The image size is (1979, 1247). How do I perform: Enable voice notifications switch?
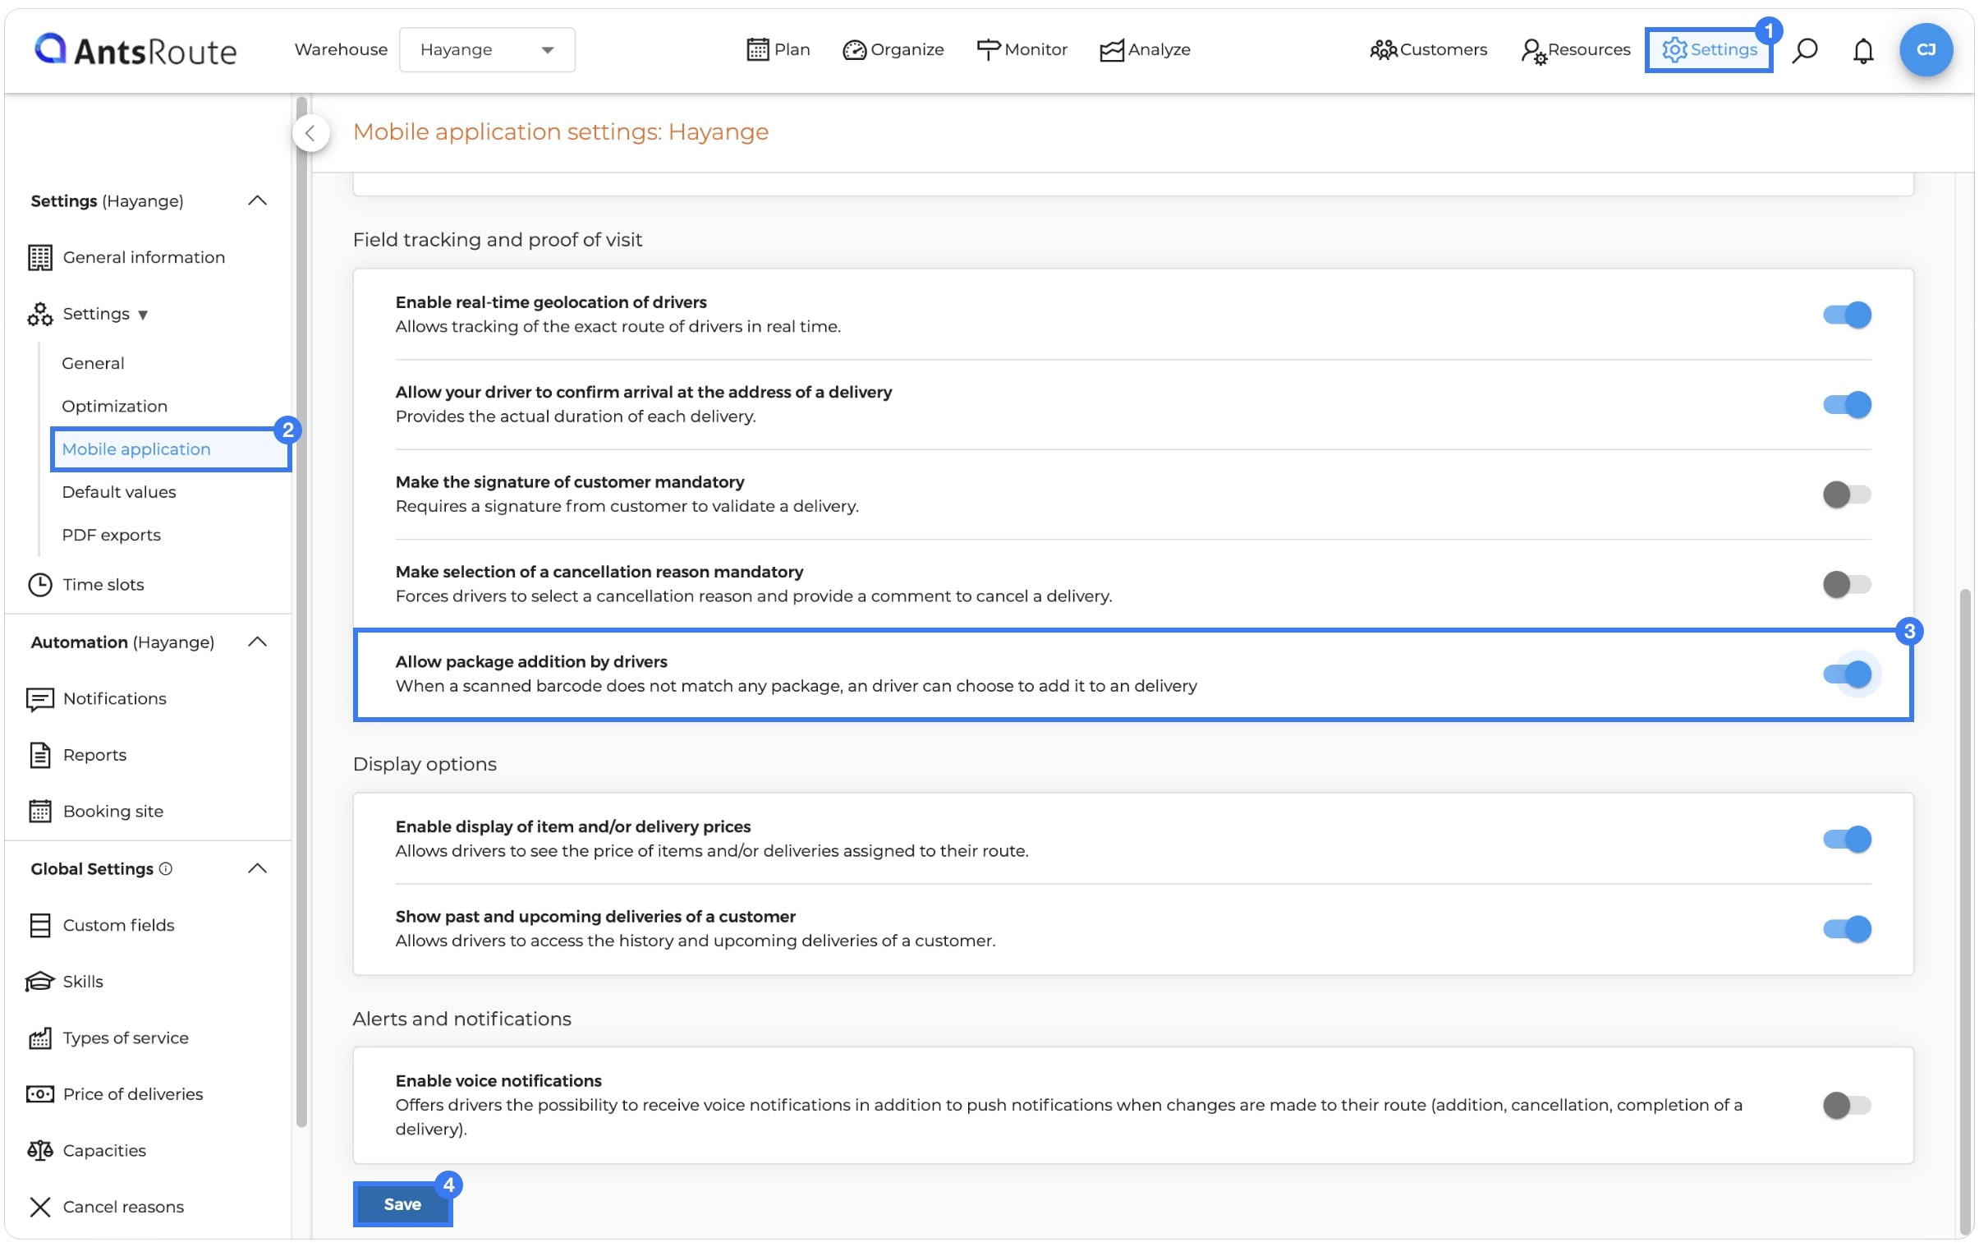coord(1847,1106)
